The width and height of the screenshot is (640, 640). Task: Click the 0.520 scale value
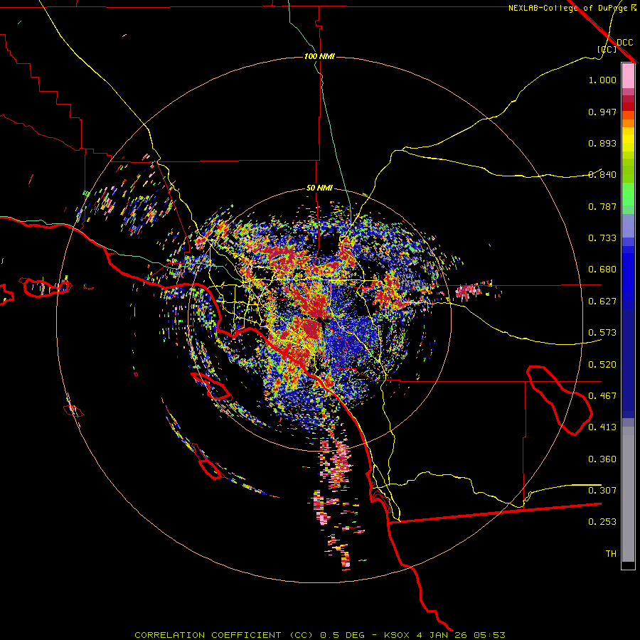(602, 365)
